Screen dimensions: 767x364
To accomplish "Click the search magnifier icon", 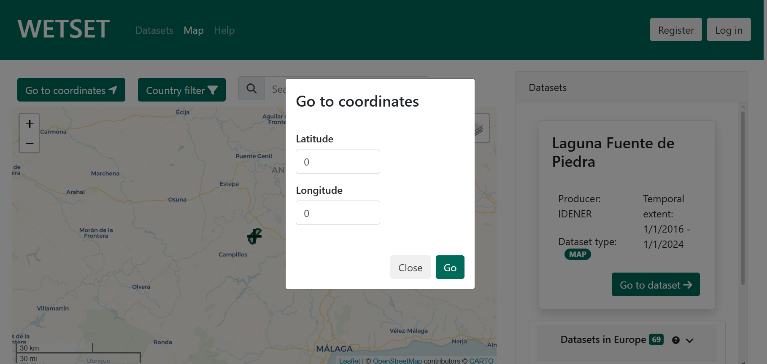I will tap(251, 88).
